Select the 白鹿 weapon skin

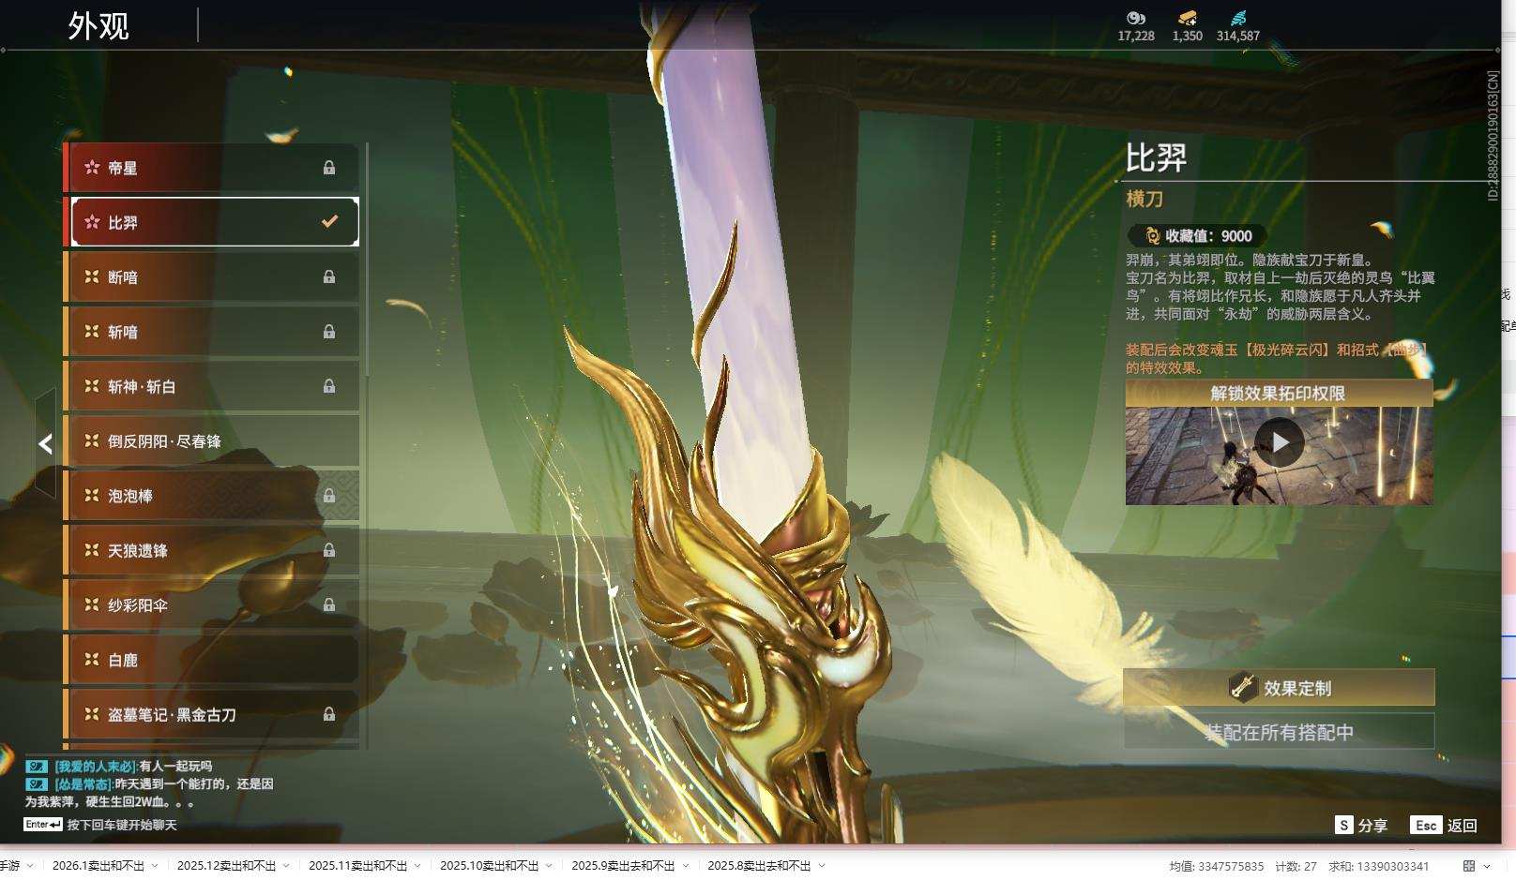212,660
